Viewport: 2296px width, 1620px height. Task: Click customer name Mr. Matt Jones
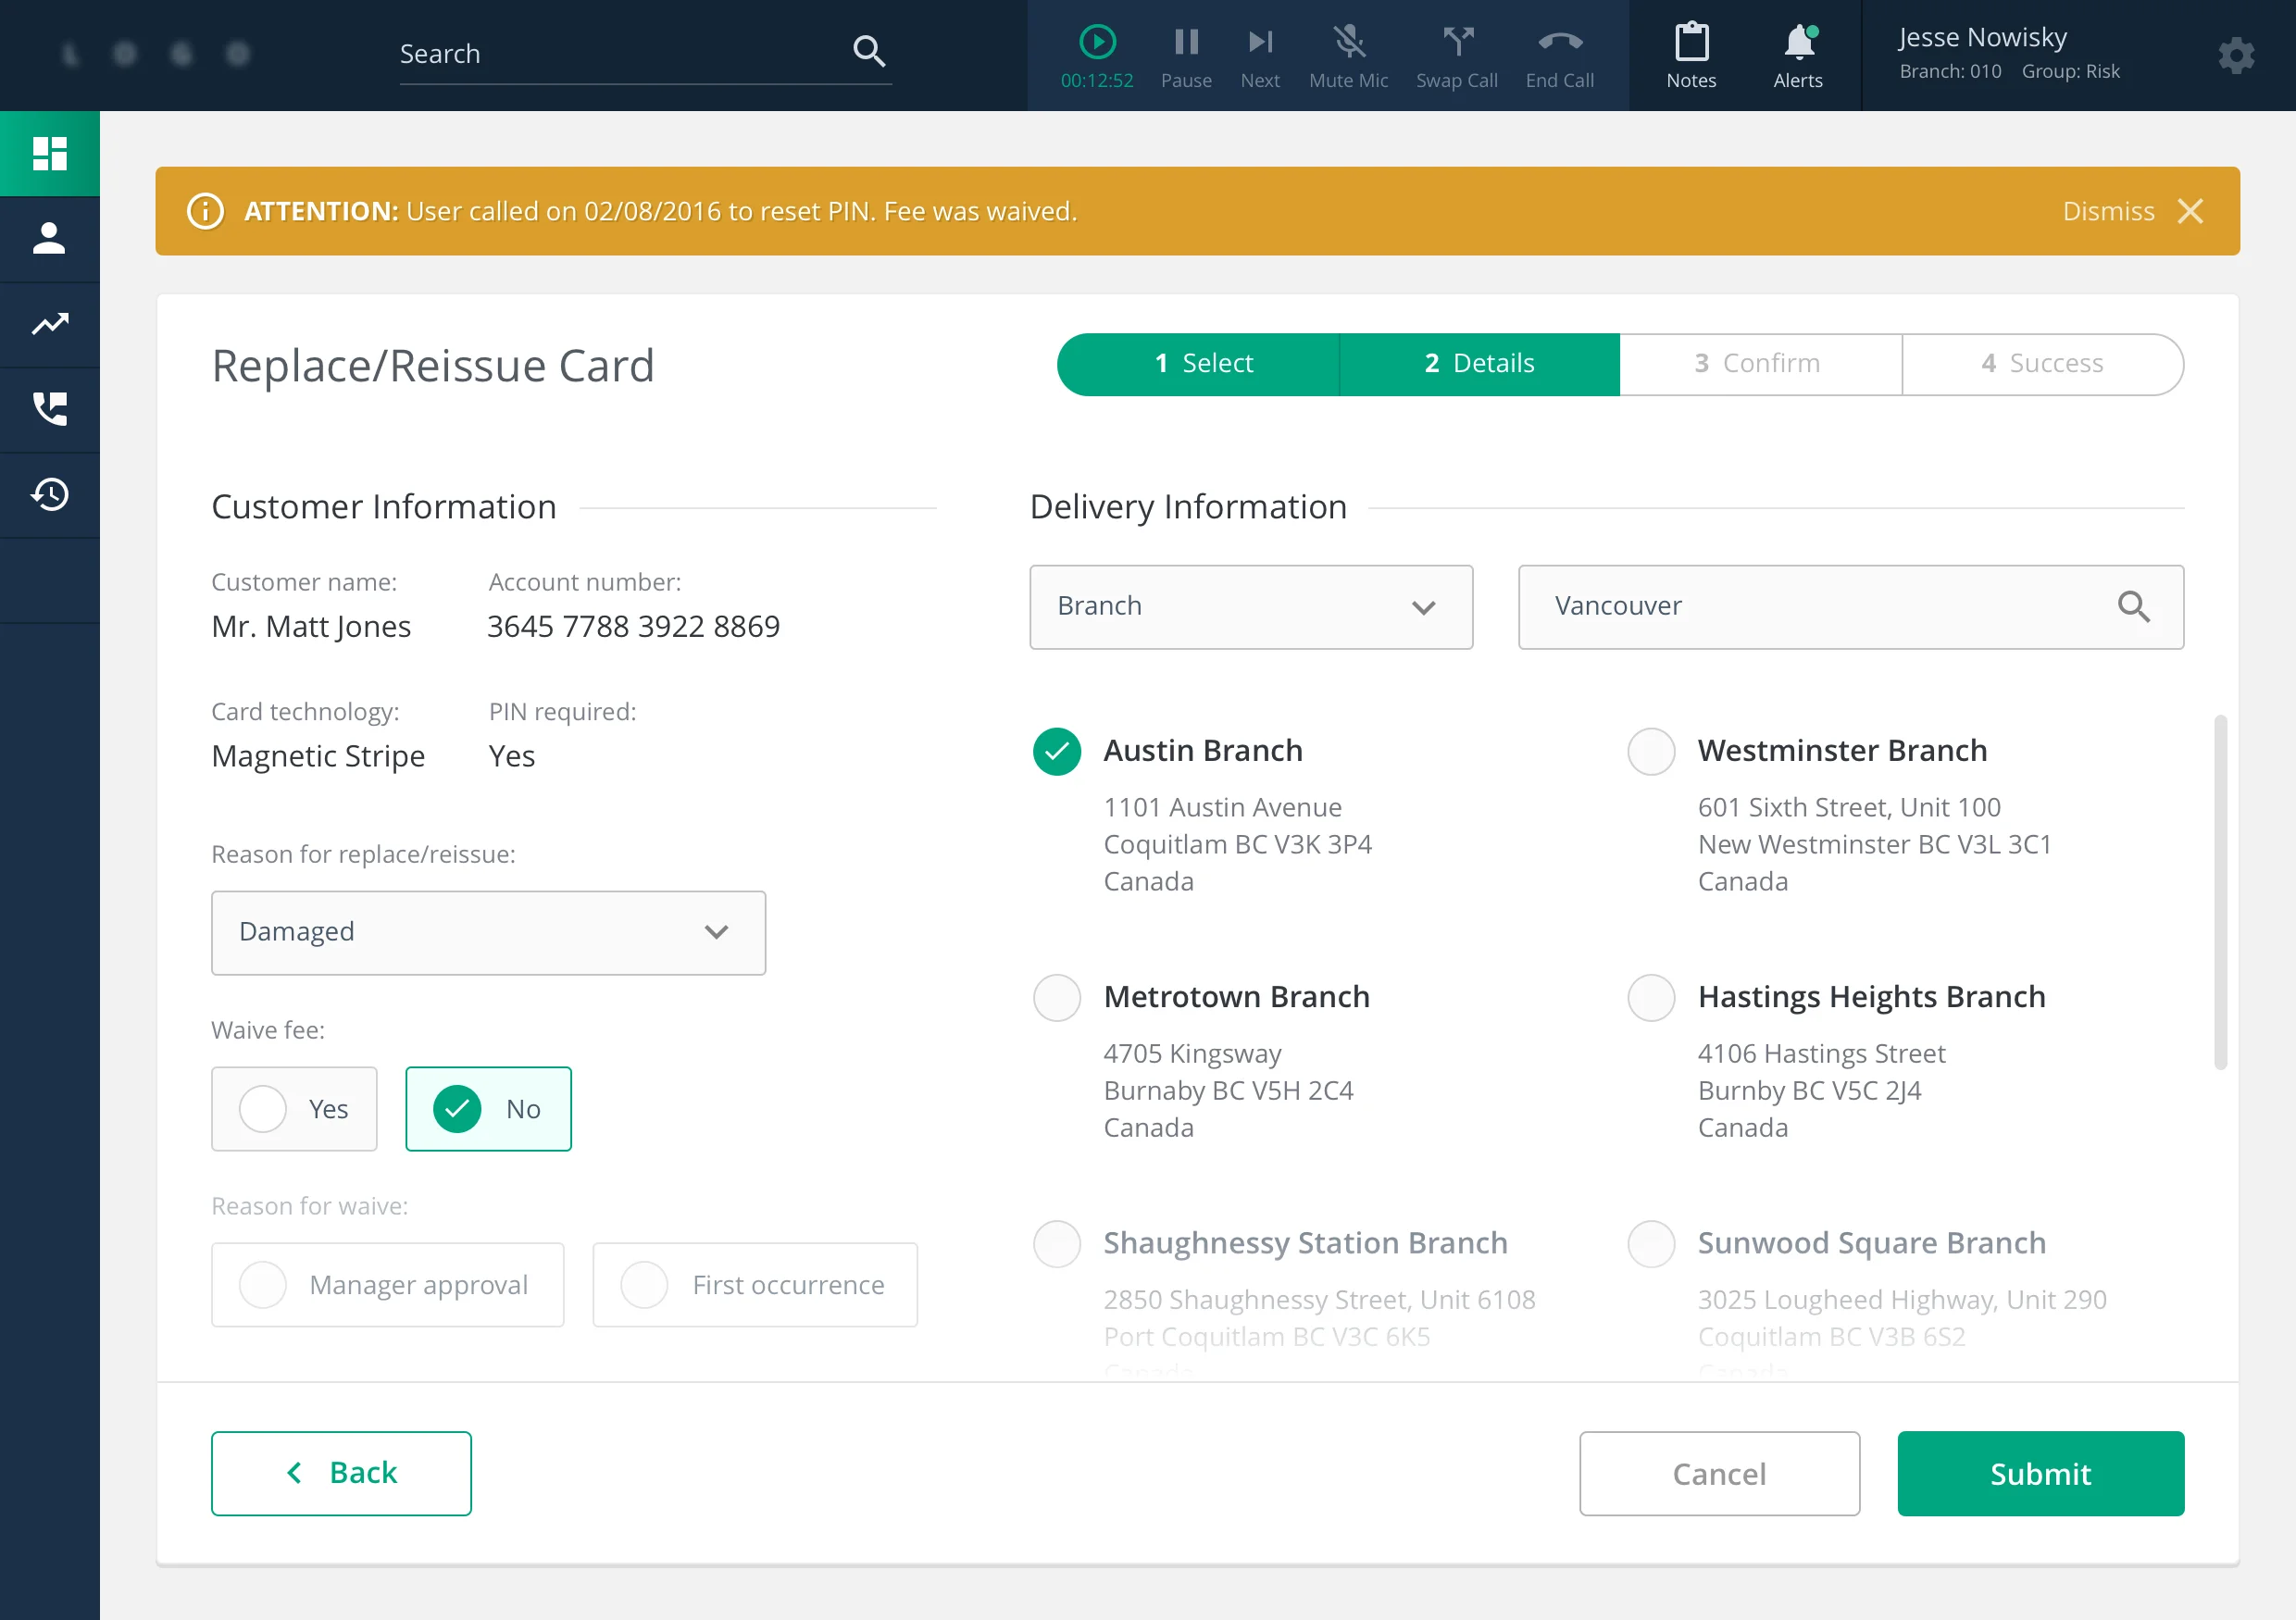[x=311, y=626]
